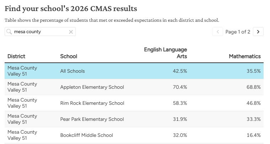This screenshot has height=144, width=270.
Task: Click the search magnifier icon
Action: point(9,32)
